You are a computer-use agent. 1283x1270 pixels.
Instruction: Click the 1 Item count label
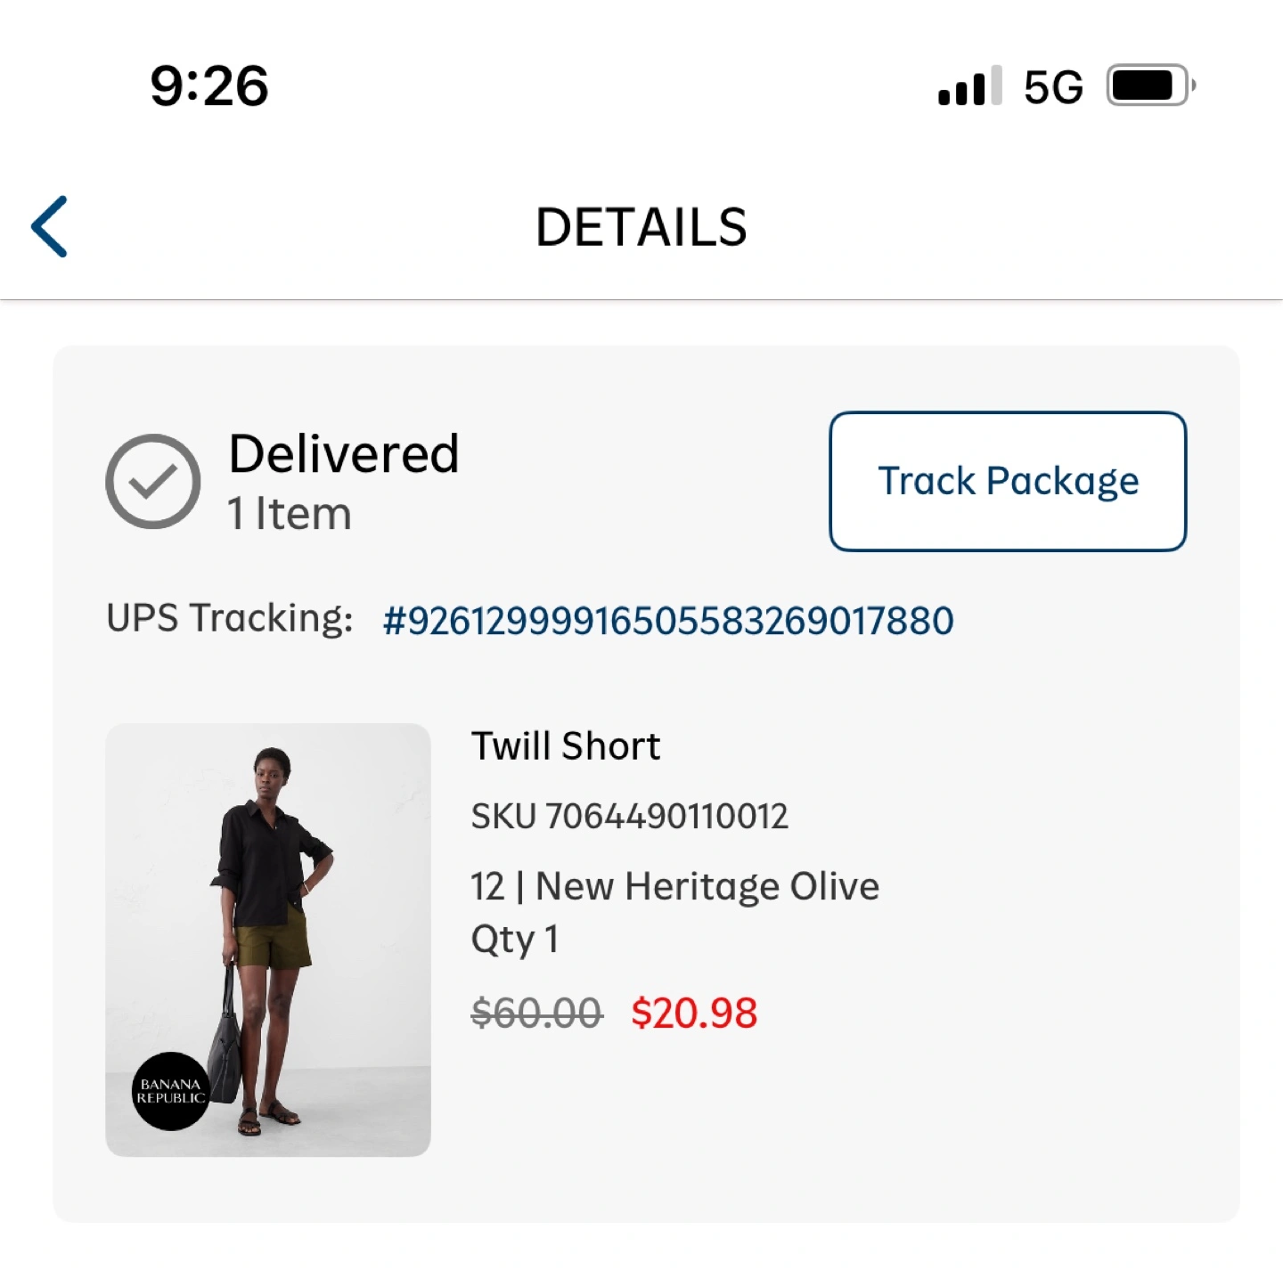pyautogui.click(x=290, y=514)
